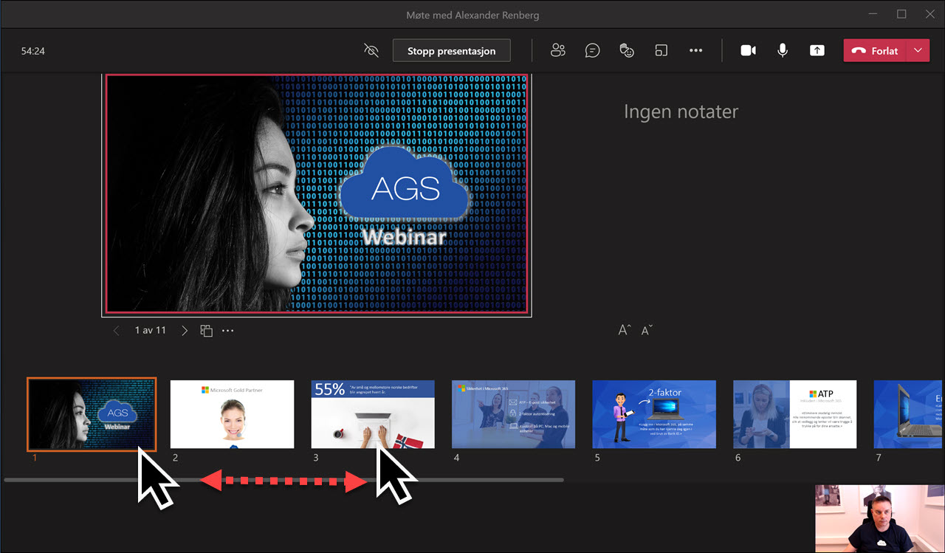Decrease the notes text size

click(647, 329)
